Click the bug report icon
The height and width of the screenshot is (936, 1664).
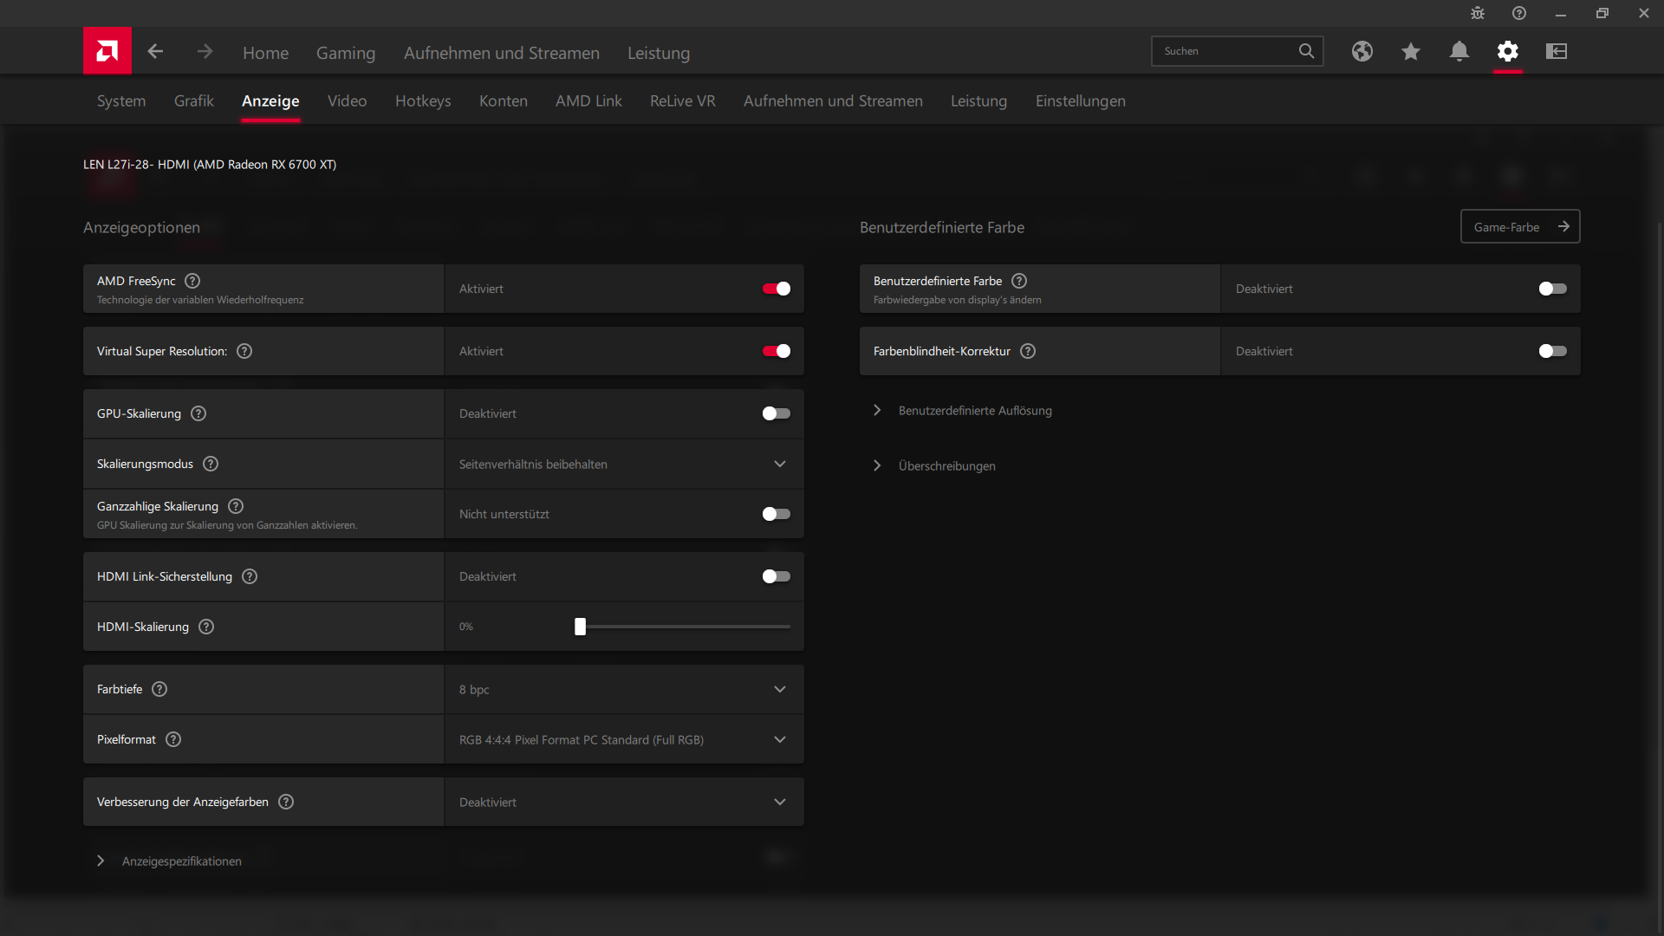point(1478,13)
